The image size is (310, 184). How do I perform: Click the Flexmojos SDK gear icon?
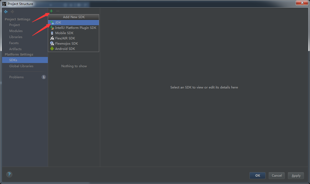[52, 43]
